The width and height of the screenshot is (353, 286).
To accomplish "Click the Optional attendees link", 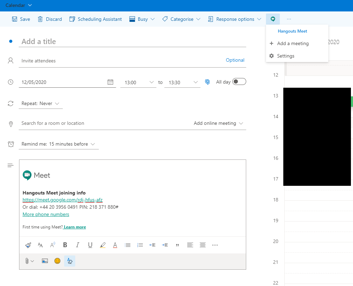I will (x=235, y=60).
